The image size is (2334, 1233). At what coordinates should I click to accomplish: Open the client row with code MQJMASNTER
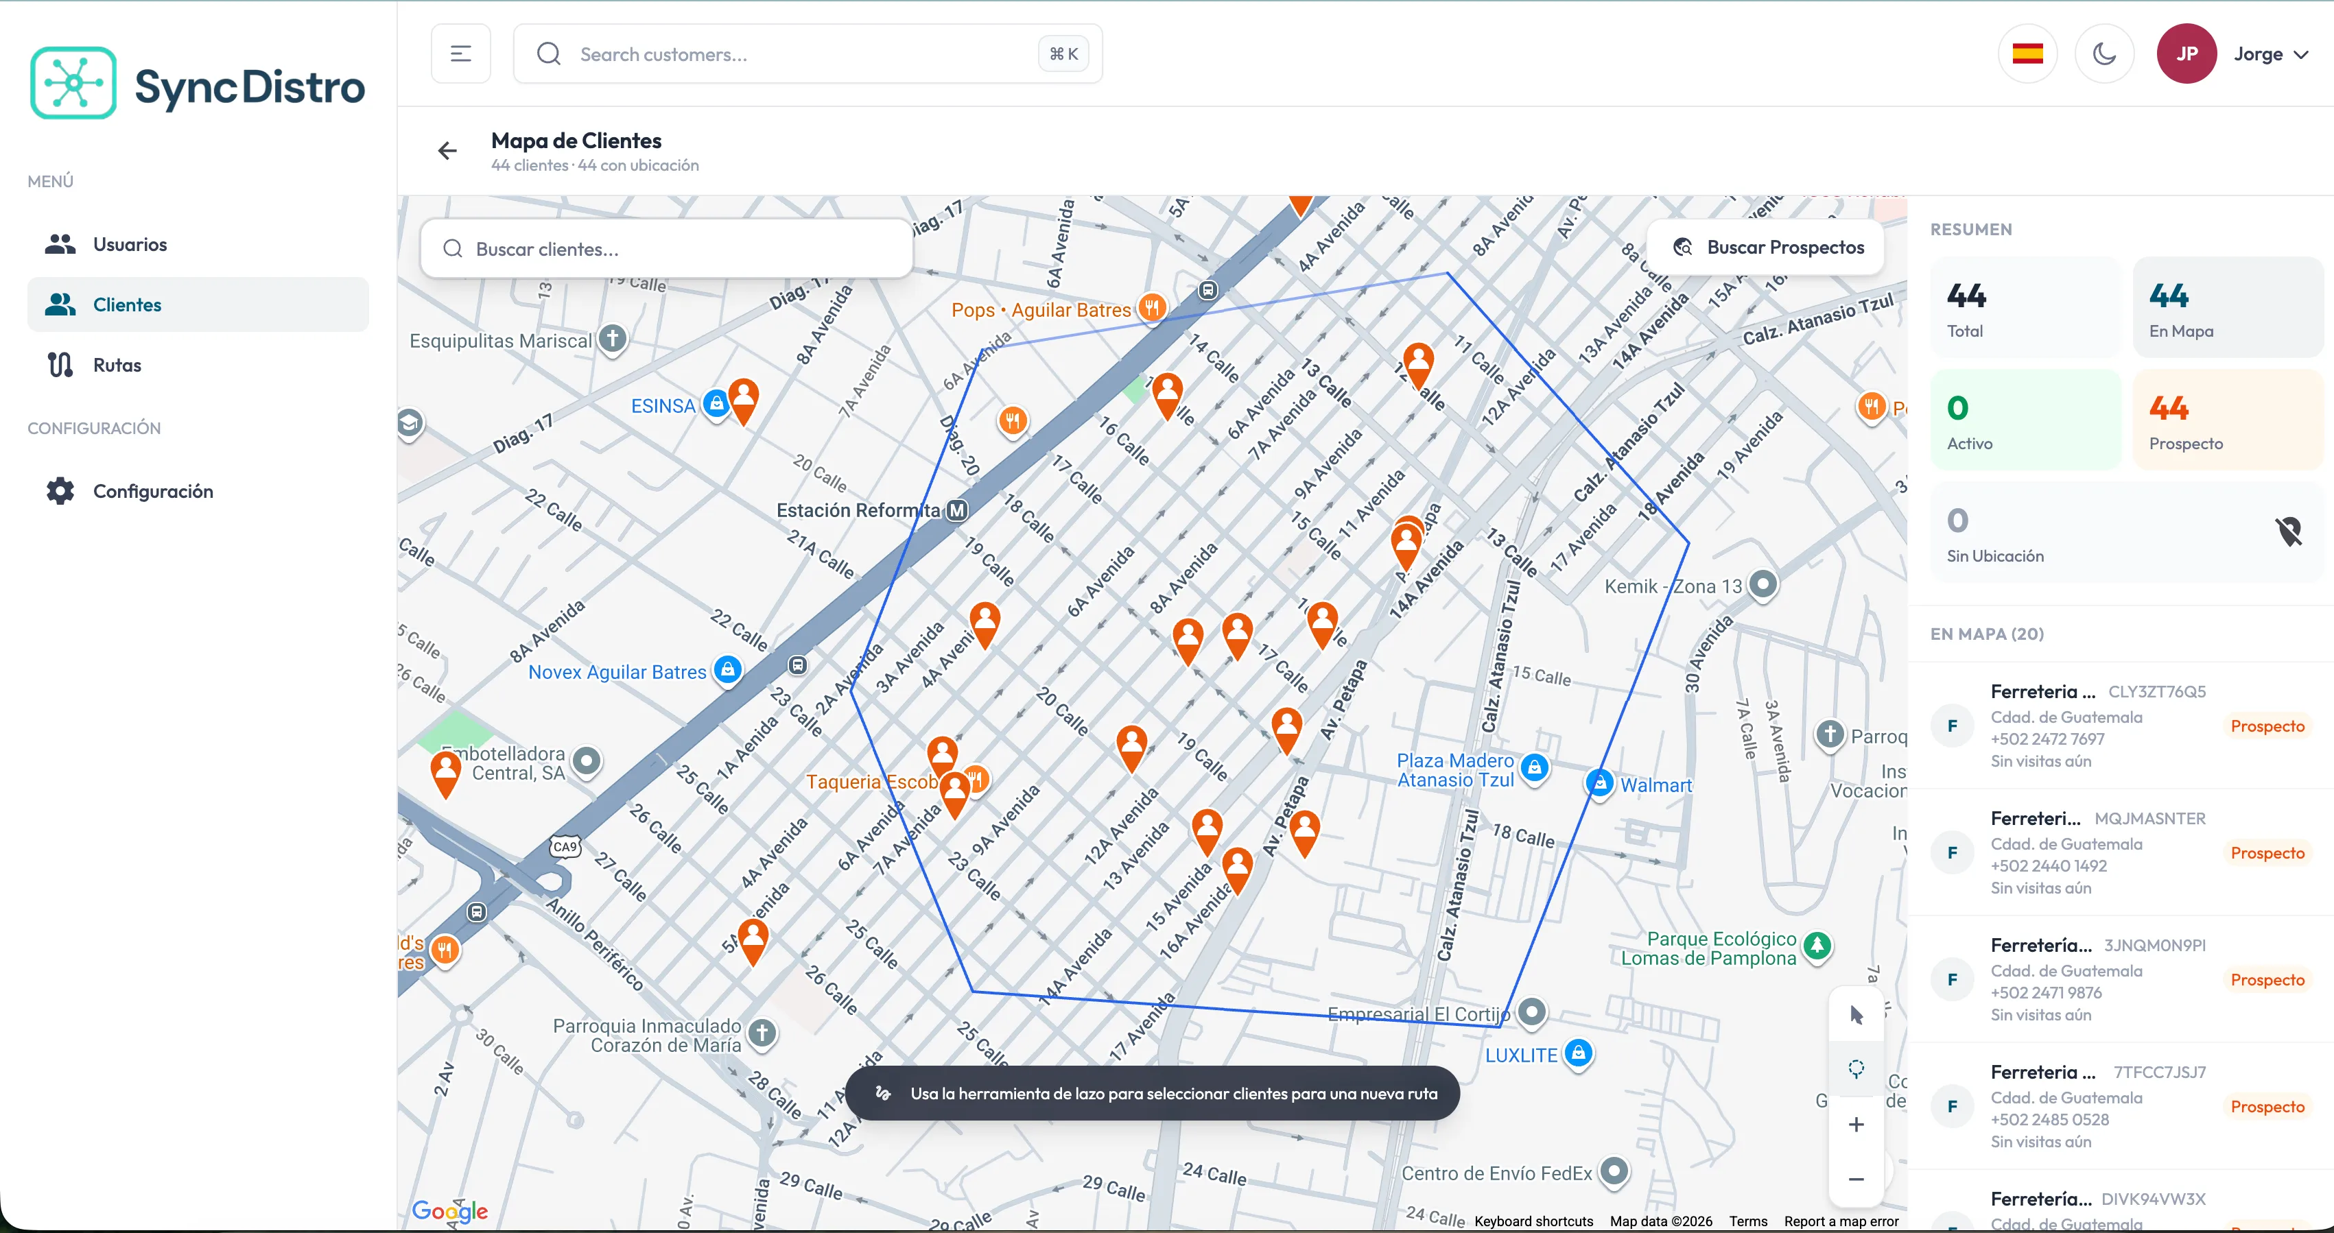pyautogui.click(x=2120, y=852)
